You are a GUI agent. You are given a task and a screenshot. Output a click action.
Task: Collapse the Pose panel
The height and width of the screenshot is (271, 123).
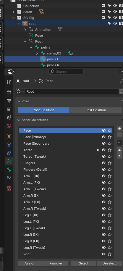coord(19,101)
